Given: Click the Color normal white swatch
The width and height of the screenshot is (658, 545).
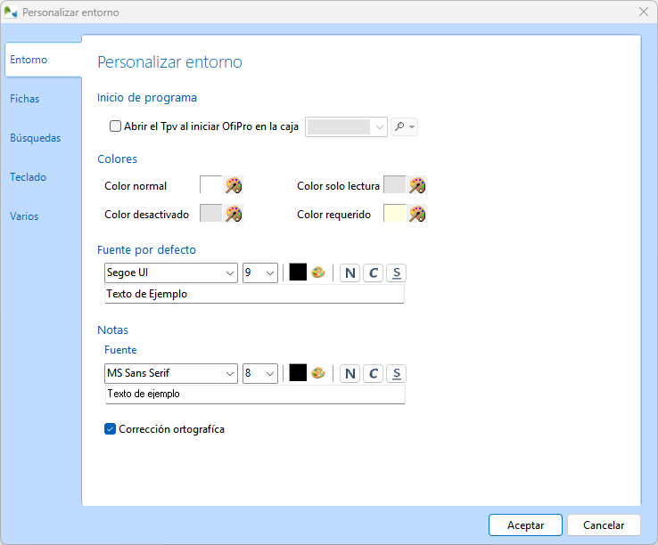Looking at the screenshot, I should point(211,185).
